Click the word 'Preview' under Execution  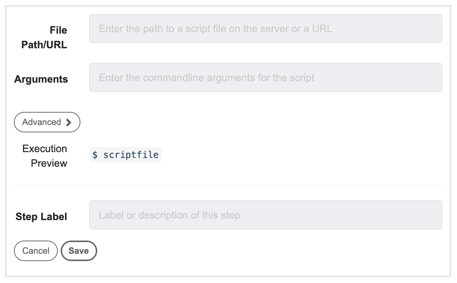click(49, 163)
